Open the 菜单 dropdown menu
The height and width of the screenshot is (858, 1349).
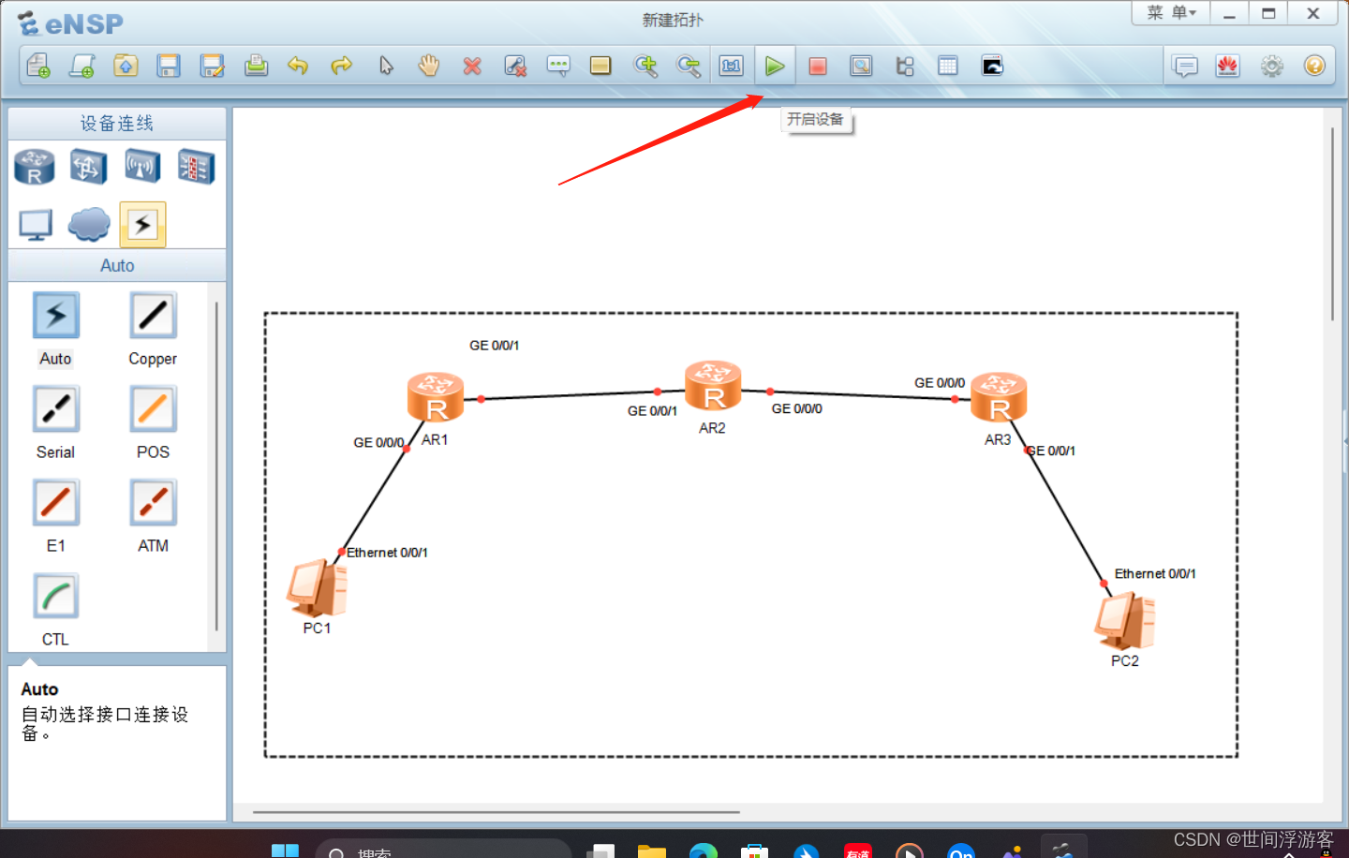[x=1171, y=13]
